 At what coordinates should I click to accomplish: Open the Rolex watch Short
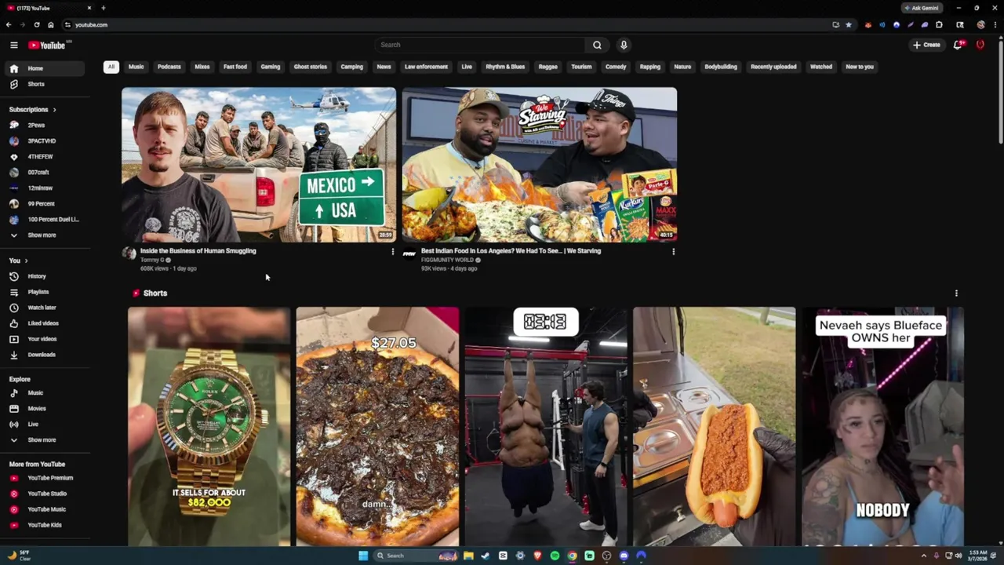[x=209, y=426]
